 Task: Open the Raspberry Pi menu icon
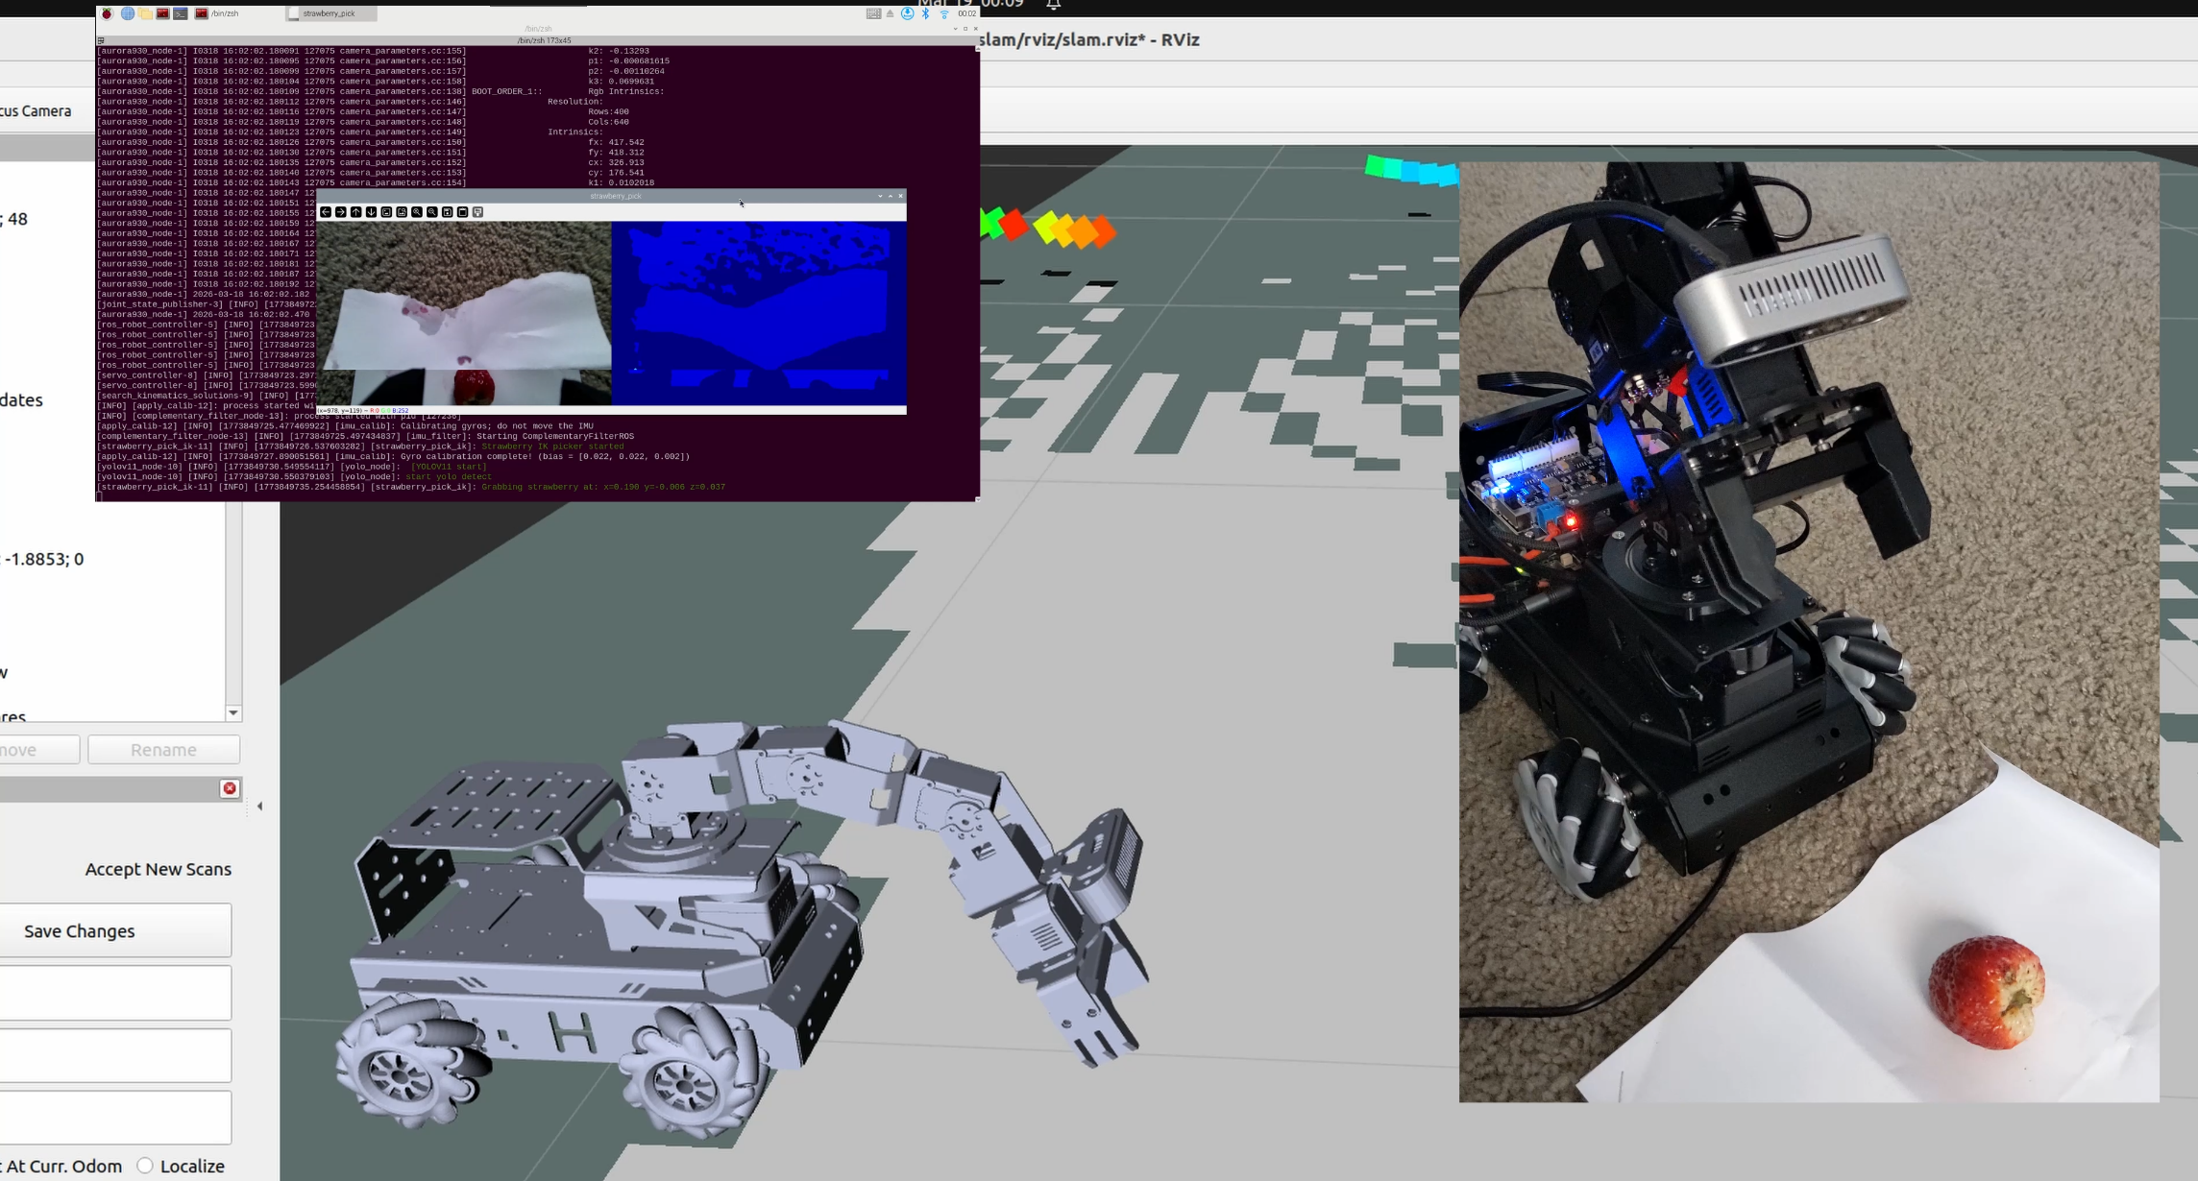coord(108,13)
